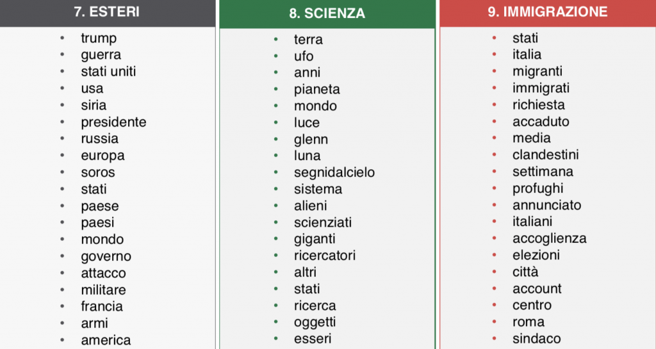Viewport: 656px width, 349px height.
Task: Click the word 'trump' in the Esteri list
Action: [x=99, y=38]
